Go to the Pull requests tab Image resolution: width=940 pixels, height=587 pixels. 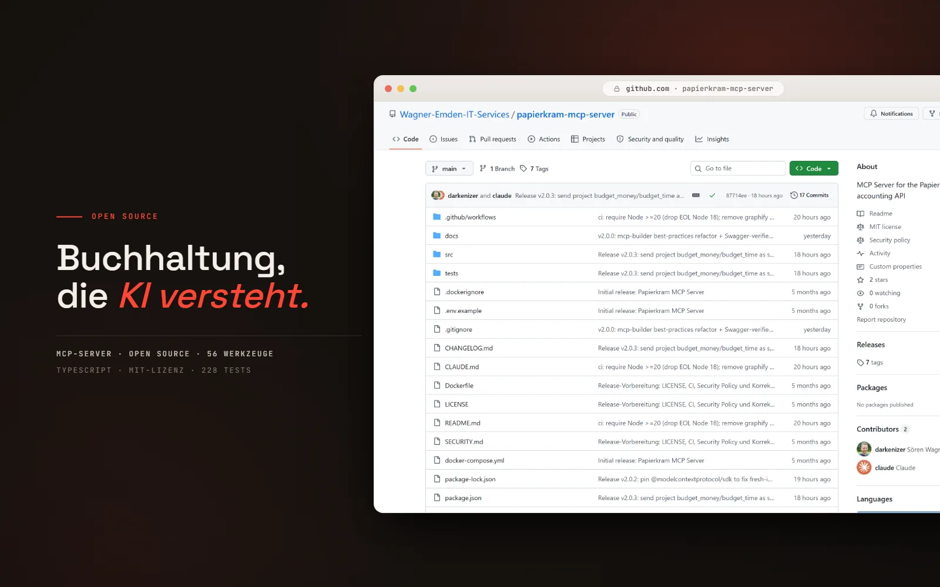(492, 139)
